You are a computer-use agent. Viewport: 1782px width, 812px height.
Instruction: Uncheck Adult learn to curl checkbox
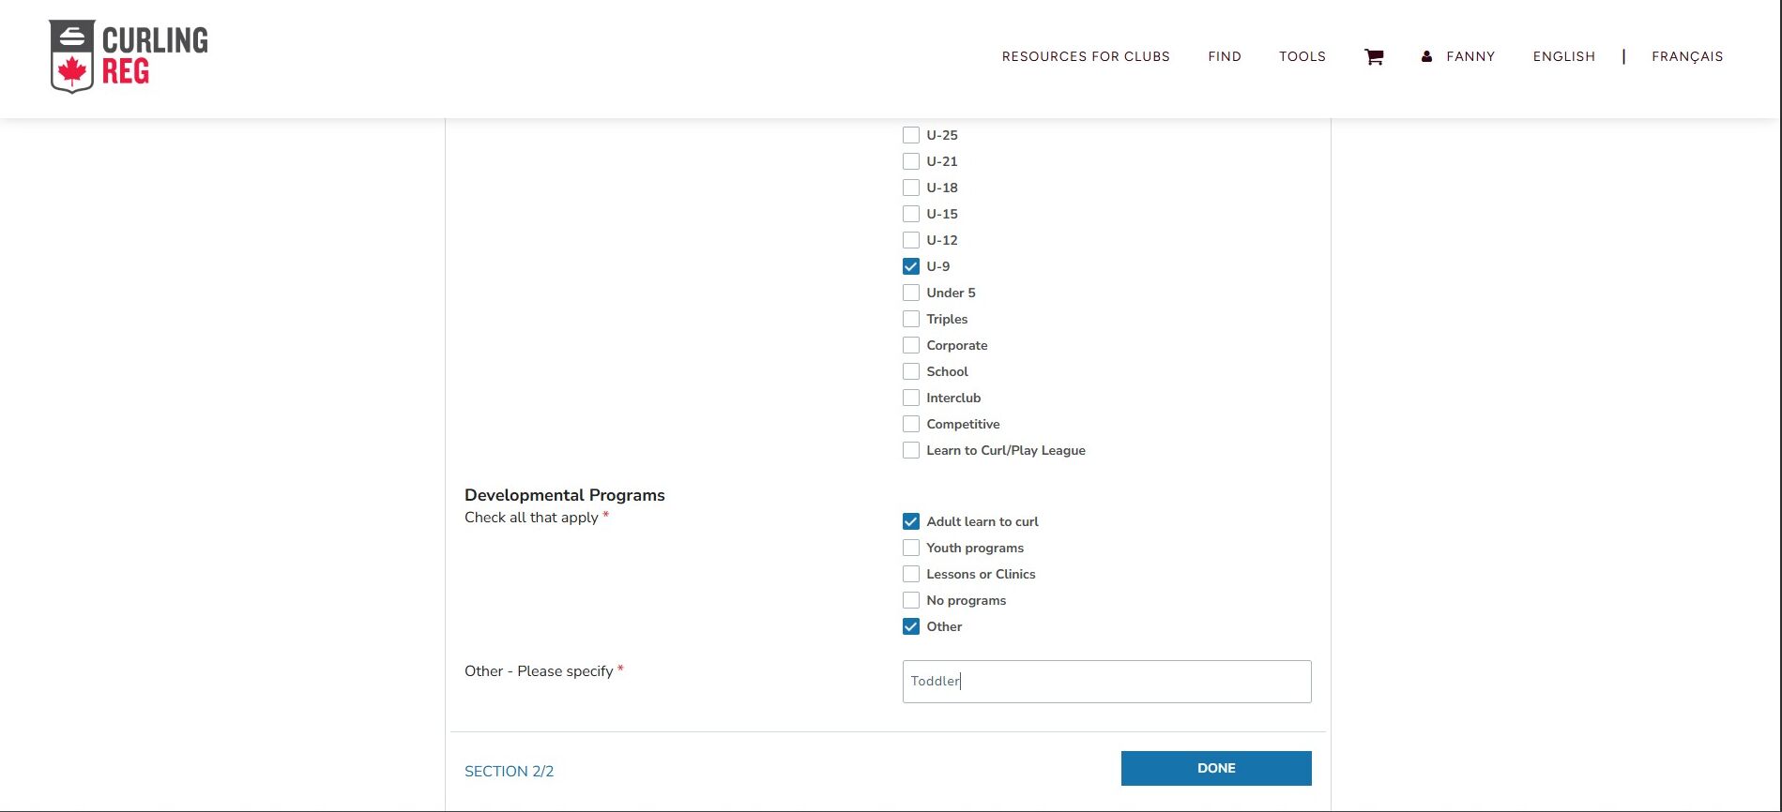910,521
